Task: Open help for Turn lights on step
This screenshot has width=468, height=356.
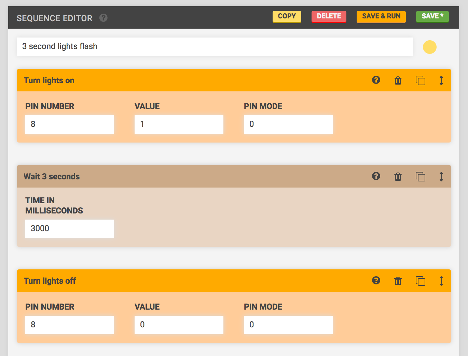Action: point(376,80)
